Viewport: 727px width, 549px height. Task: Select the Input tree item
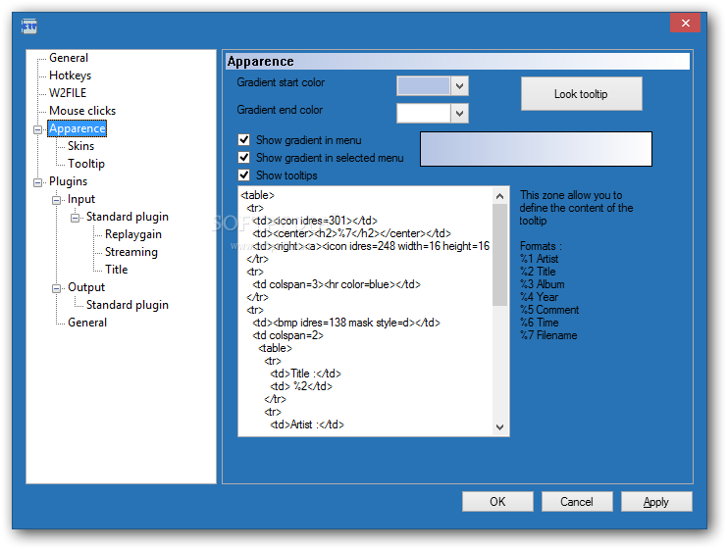[81, 199]
